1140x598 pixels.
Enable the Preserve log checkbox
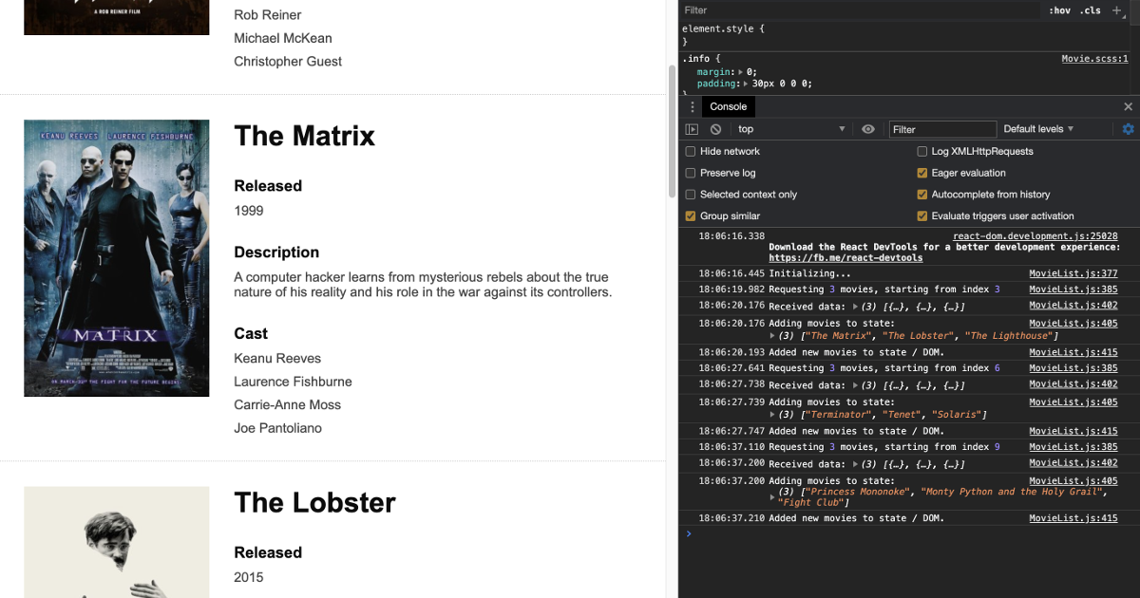pos(691,173)
